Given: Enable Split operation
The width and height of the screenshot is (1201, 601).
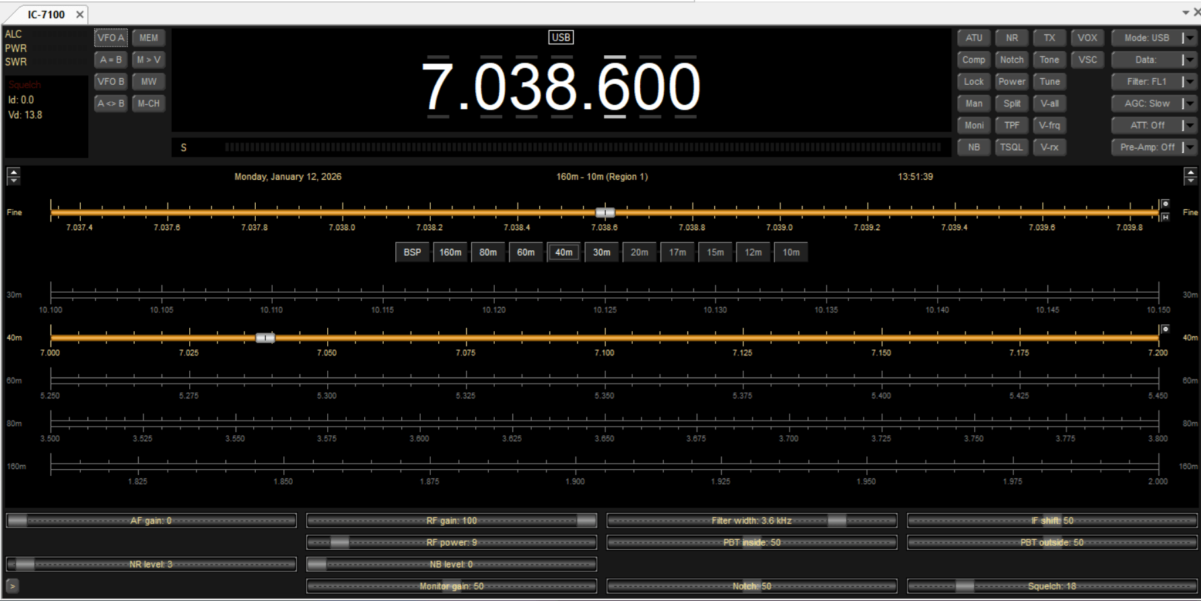Looking at the screenshot, I should pyautogui.click(x=1012, y=104).
